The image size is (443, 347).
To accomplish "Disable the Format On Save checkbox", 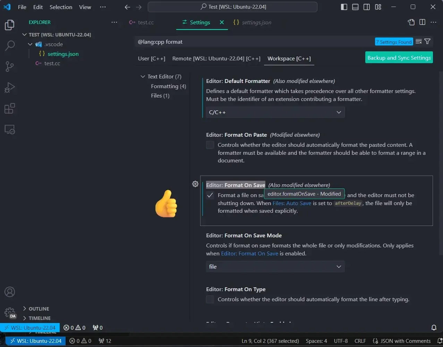I will coord(210,195).
